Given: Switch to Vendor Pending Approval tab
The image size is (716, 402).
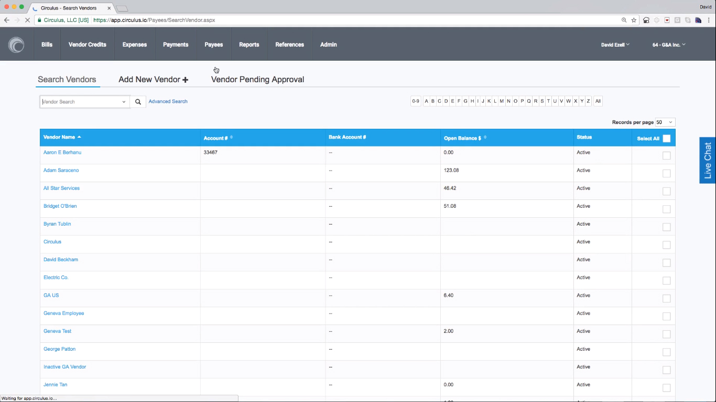Looking at the screenshot, I should pyautogui.click(x=257, y=80).
